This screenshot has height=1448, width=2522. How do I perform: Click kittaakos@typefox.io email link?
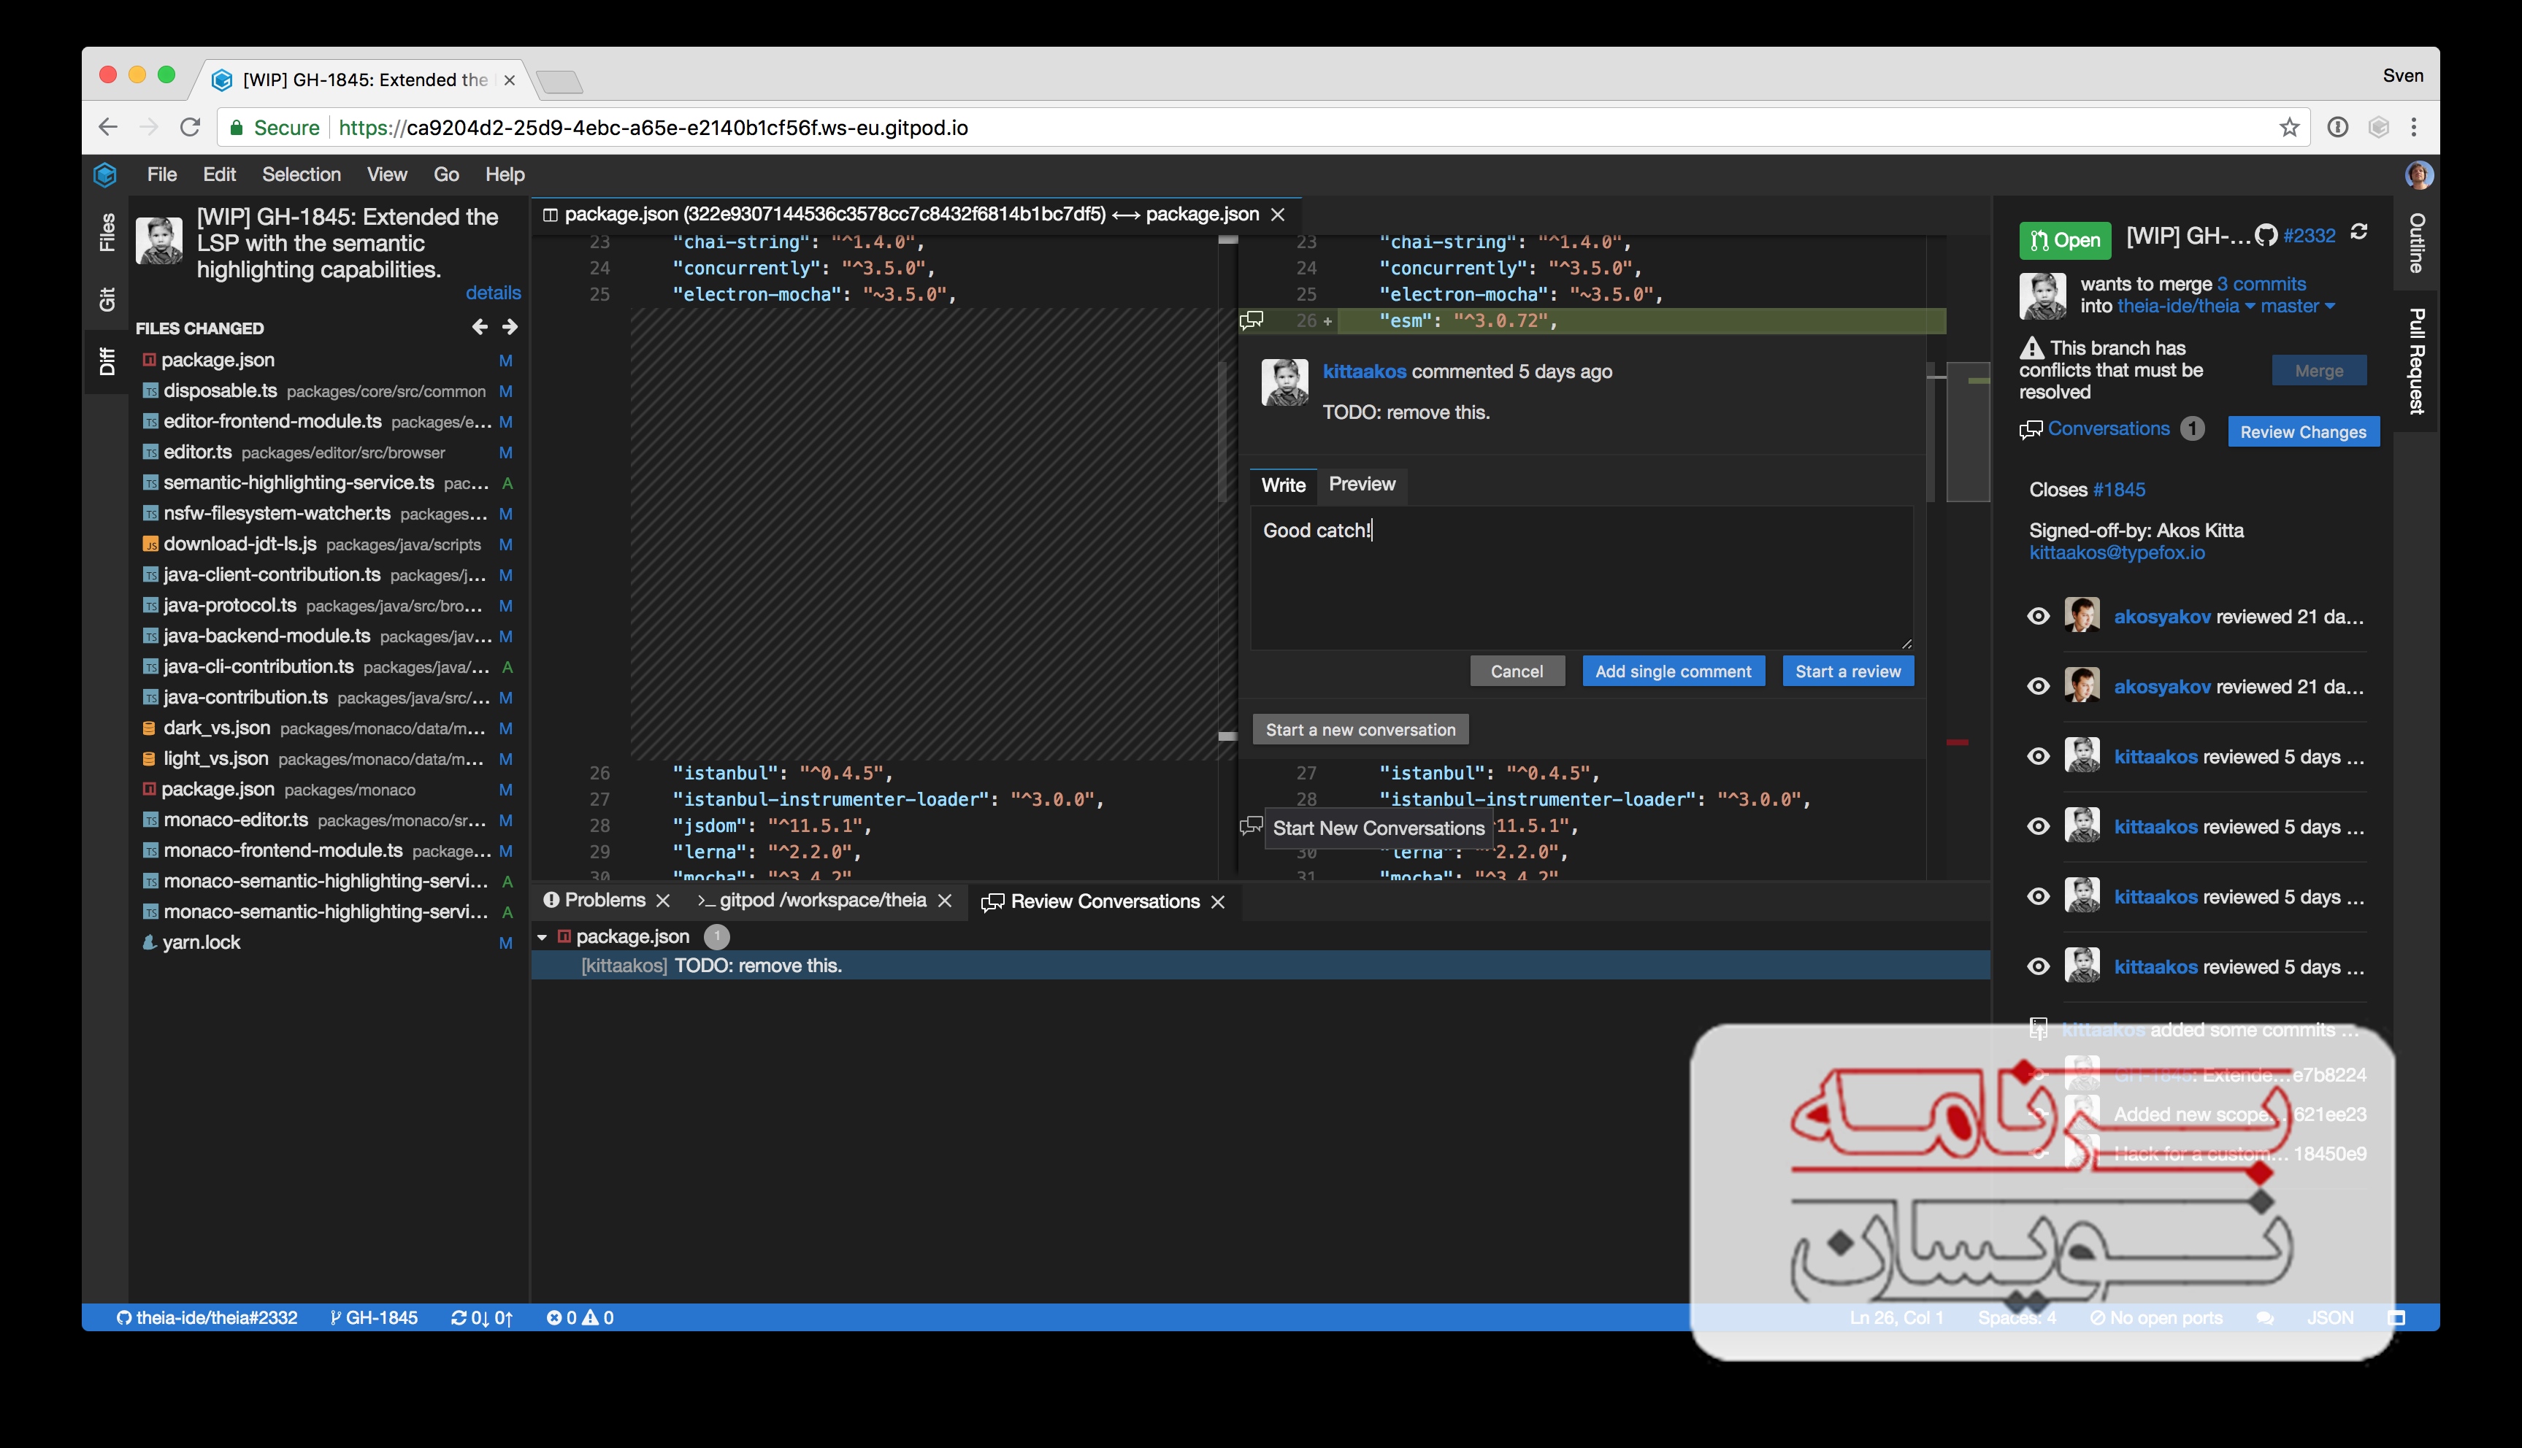tap(2116, 553)
